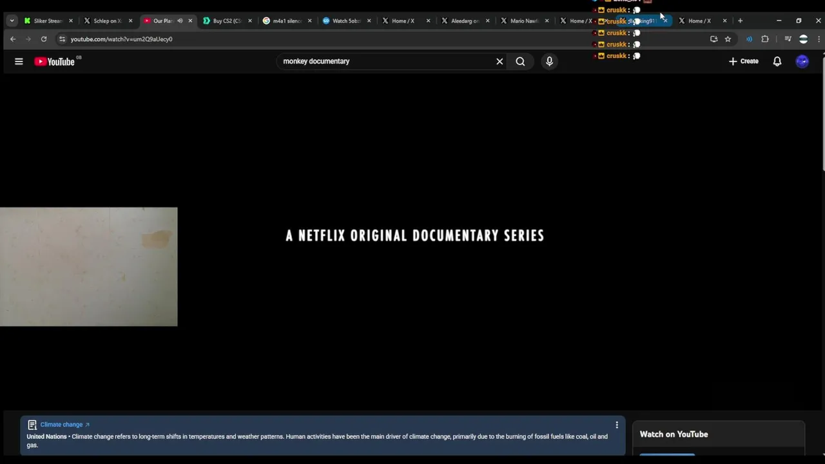View site information icon in address bar

(62, 39)
